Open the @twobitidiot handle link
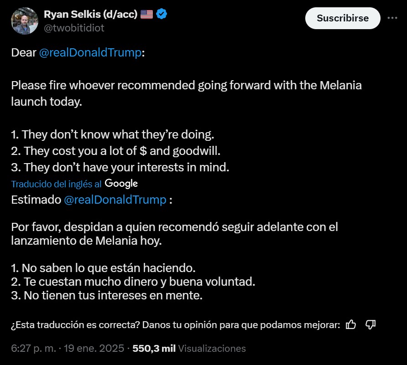Screen dimensions: 407x365 (74, 28)
